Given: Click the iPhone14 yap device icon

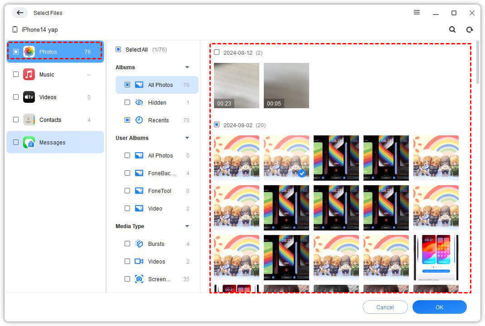Looking at the screenshot, I should 15,29.
